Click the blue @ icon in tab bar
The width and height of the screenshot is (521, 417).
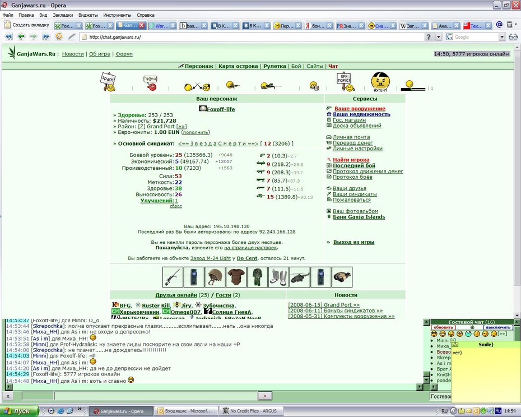click(499, 24)
